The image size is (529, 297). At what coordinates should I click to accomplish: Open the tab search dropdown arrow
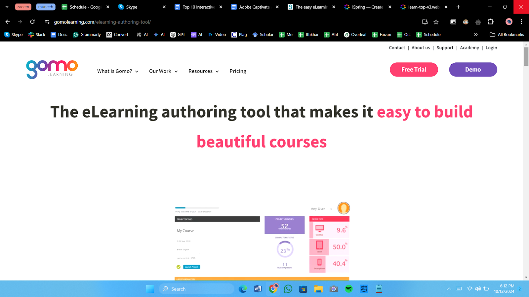pos(7,7)
